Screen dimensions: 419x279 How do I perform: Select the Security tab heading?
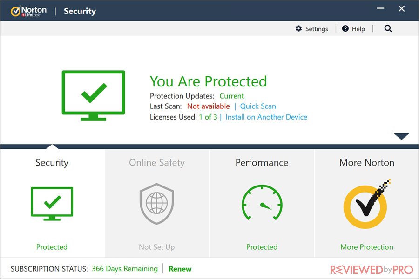[52, 163]
